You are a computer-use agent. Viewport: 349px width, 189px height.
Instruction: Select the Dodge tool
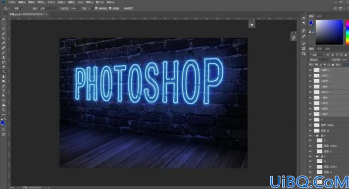(3, 81)
